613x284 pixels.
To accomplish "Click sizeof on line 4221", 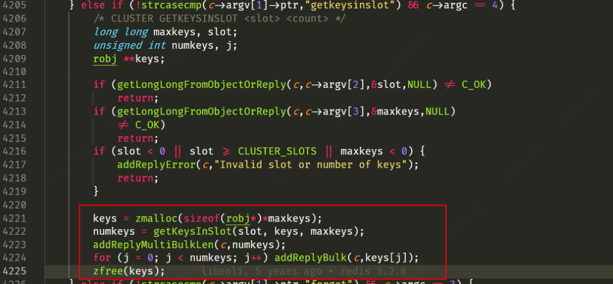I will point(201,218).
